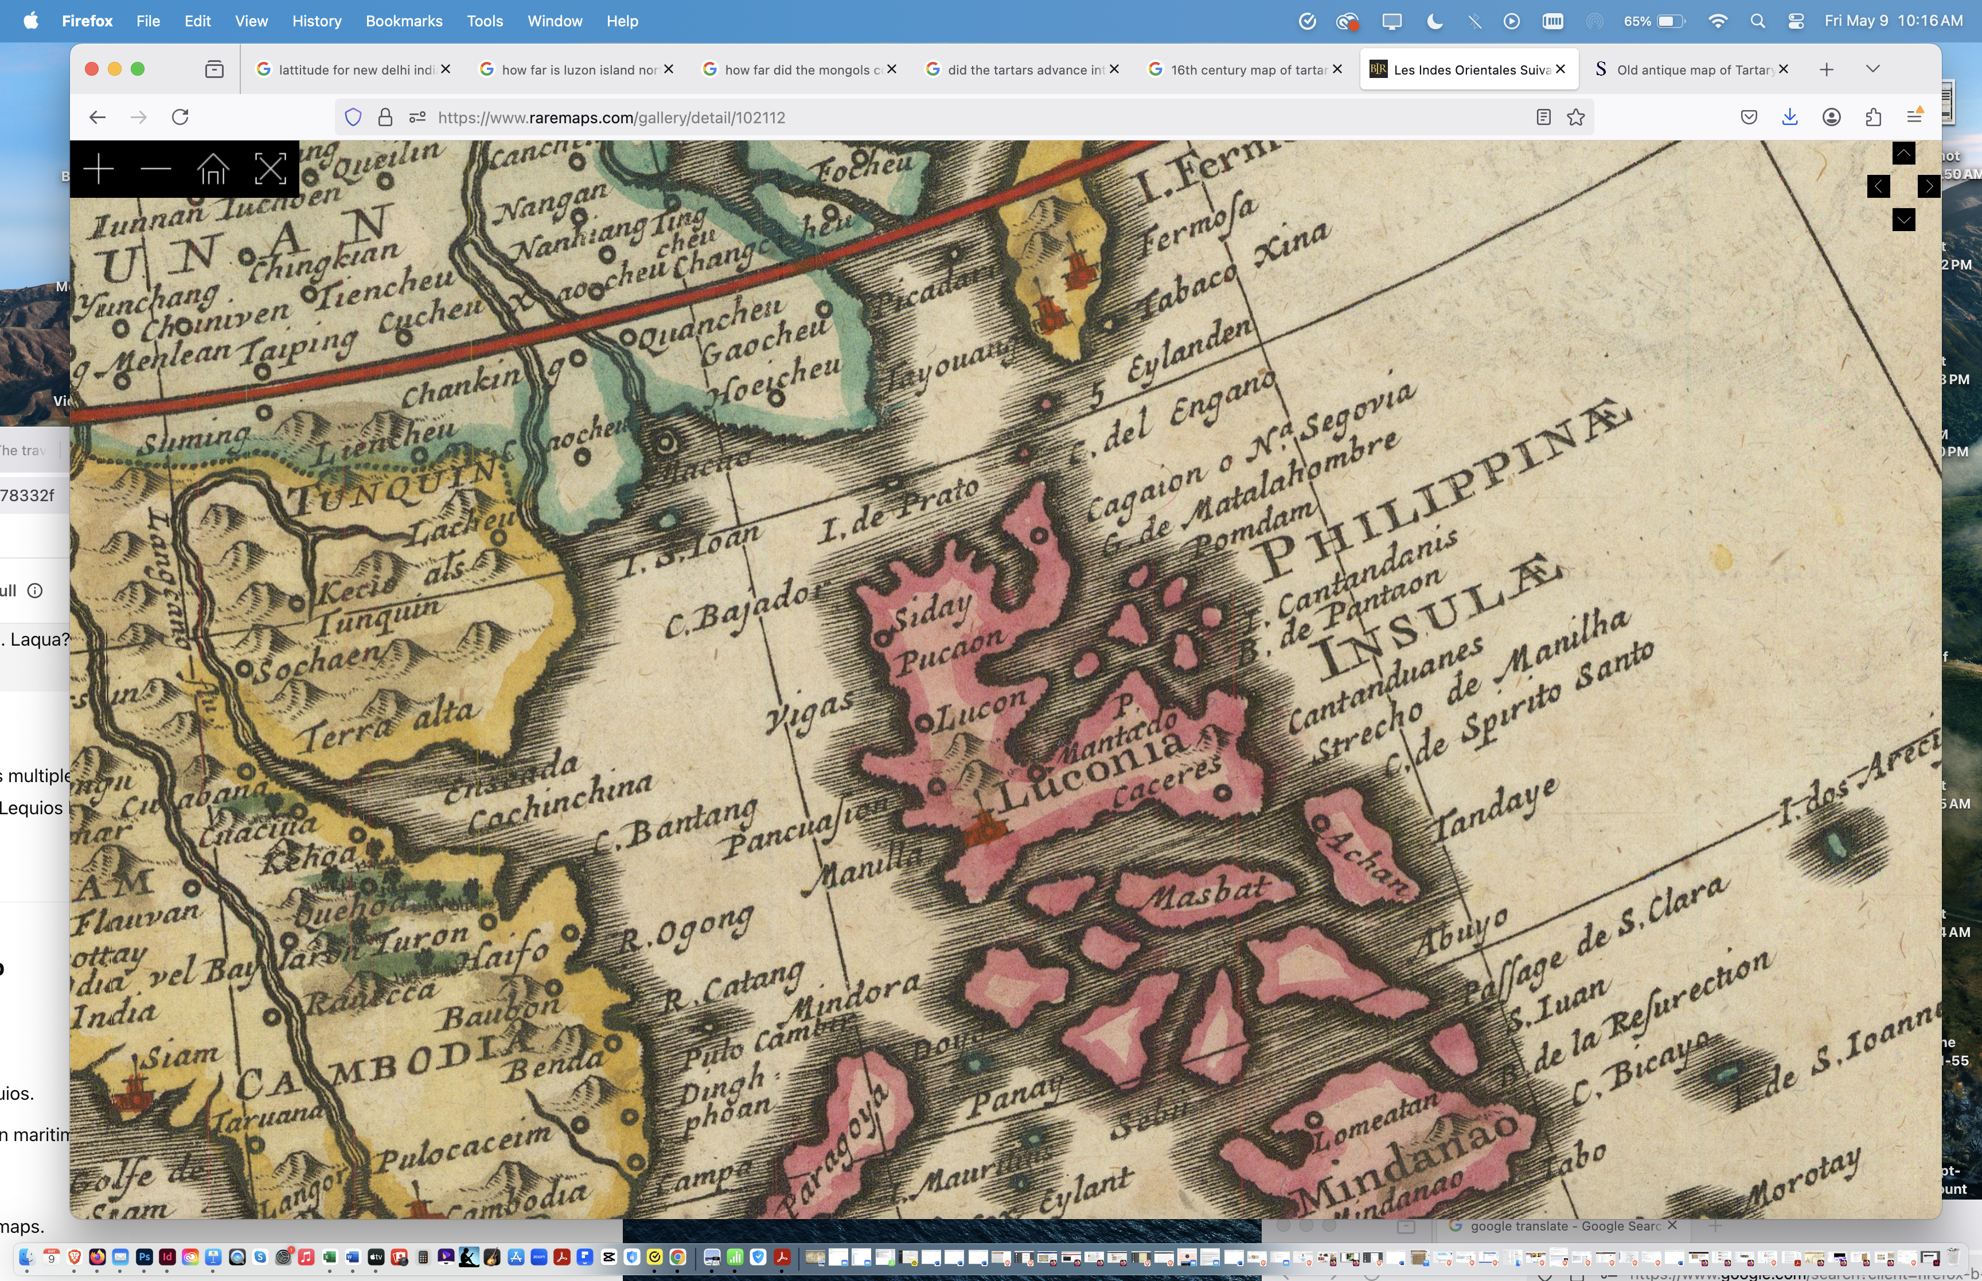The image size is (1982, 1281).
Task: Show battery status at 65%
Action: click(x=1655, y=21)
